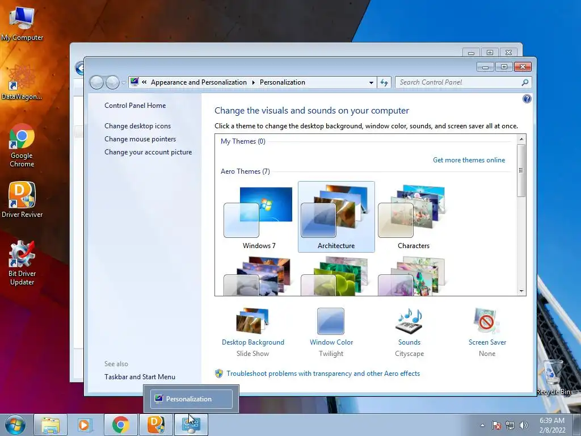The height and width of the screenshot is (436, 581).
Task: Click theme list scroll up arrow
Action: click(x=521, y=139)
